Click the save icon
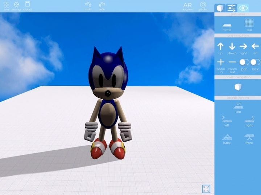 tap(6, 5)
